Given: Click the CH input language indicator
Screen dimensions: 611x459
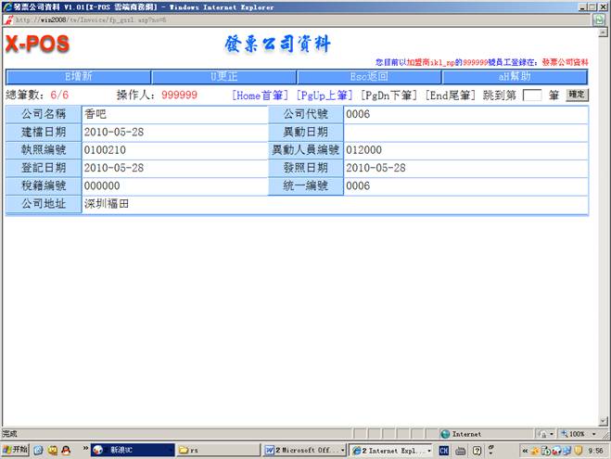Looking at the screenshot, I should click(x=444, y=450).
